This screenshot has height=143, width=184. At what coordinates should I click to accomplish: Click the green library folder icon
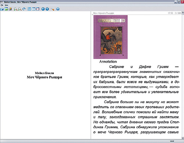click(x=6, y=9)
